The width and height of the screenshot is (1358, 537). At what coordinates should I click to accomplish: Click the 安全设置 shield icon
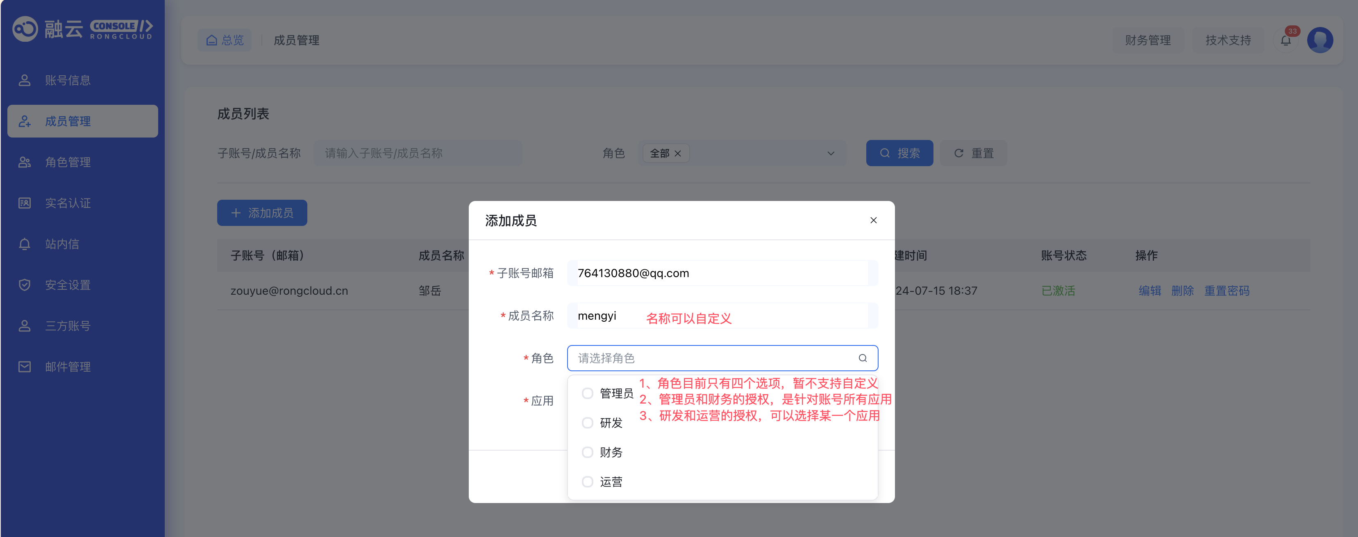pyautogui.click(x=24, y=285)
